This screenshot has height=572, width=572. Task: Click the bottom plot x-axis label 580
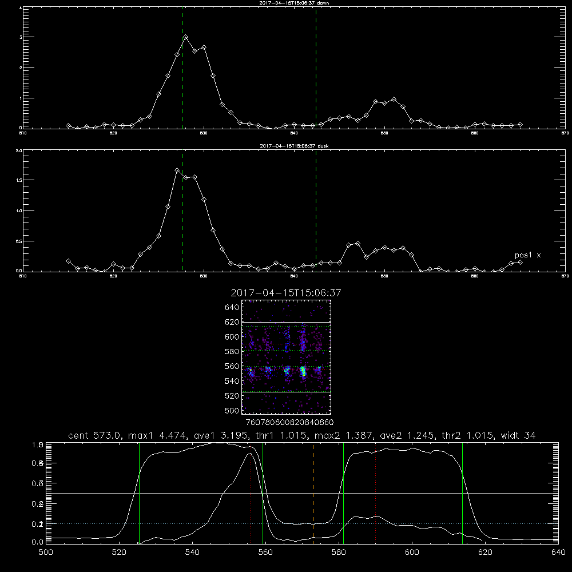(x=339, y=553)
